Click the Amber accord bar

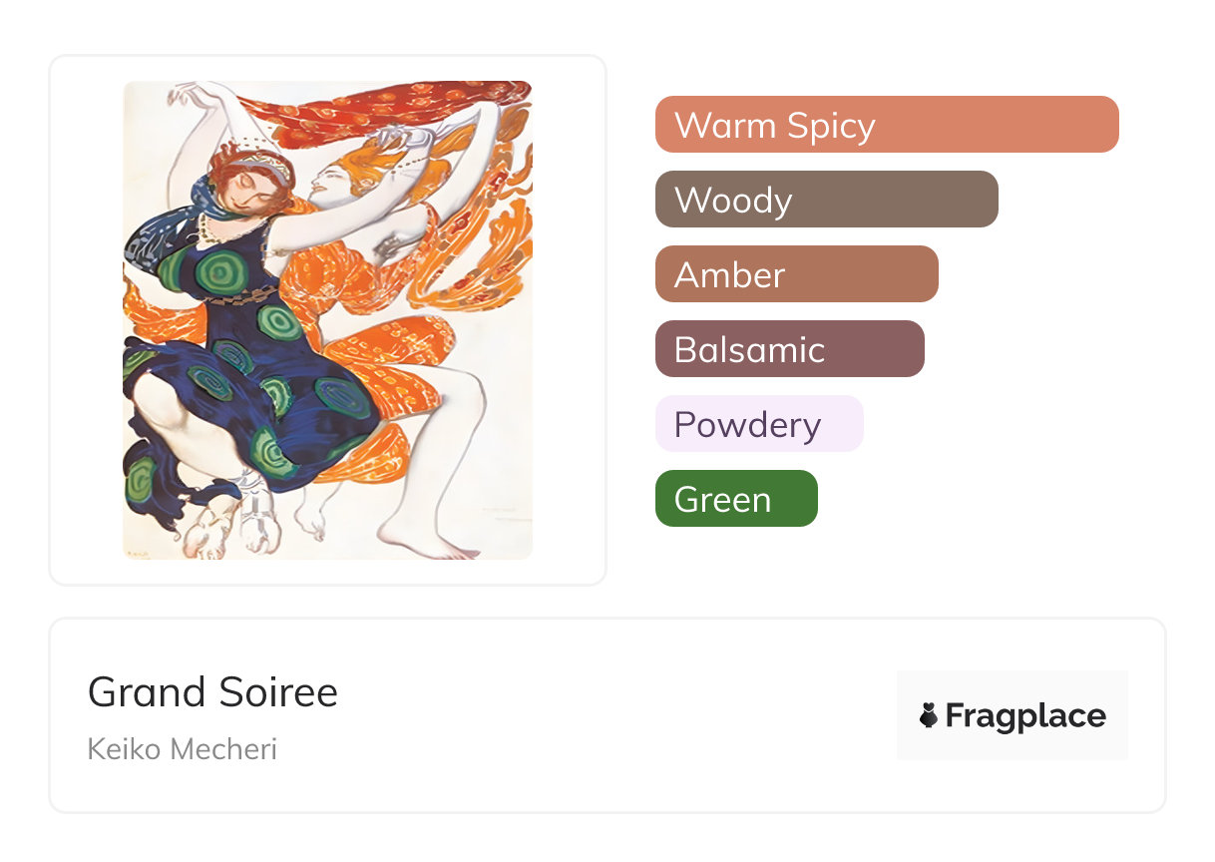(x=796, y=274)
